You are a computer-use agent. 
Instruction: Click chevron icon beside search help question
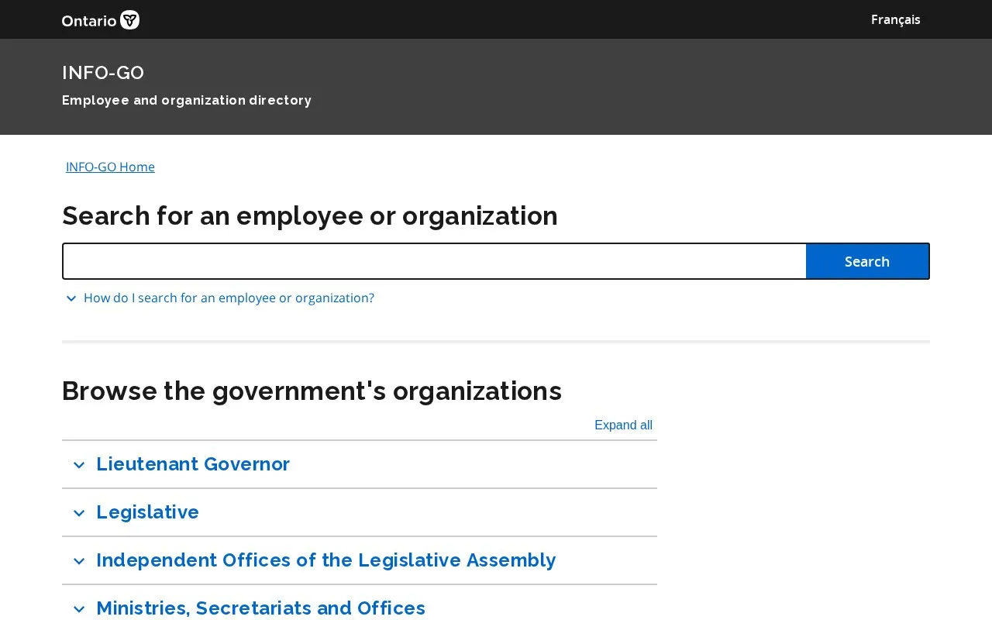click(x=71, y=298)
